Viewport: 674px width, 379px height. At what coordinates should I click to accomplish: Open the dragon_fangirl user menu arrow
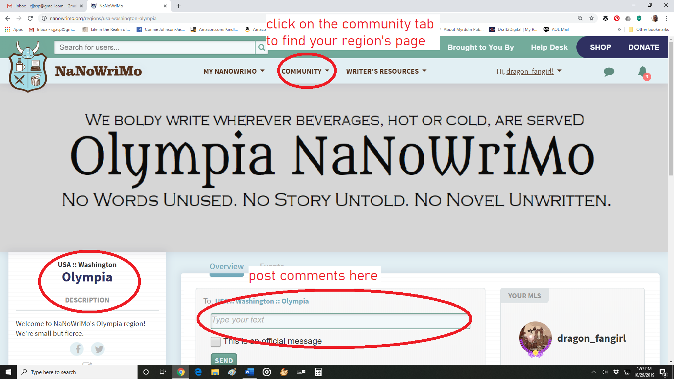tap(560, 71)
